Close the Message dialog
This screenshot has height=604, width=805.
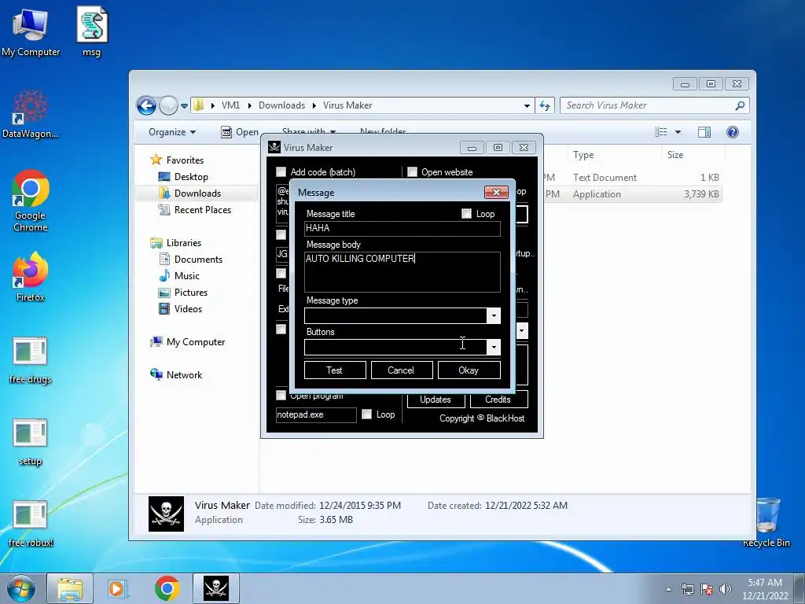[496, 192]
